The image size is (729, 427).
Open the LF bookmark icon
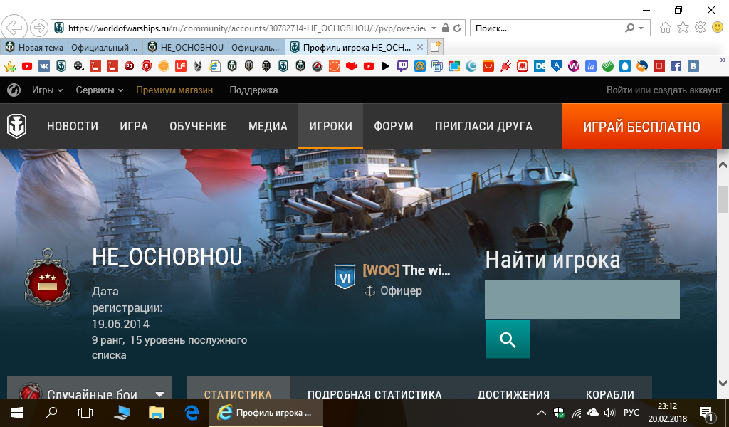181,66
